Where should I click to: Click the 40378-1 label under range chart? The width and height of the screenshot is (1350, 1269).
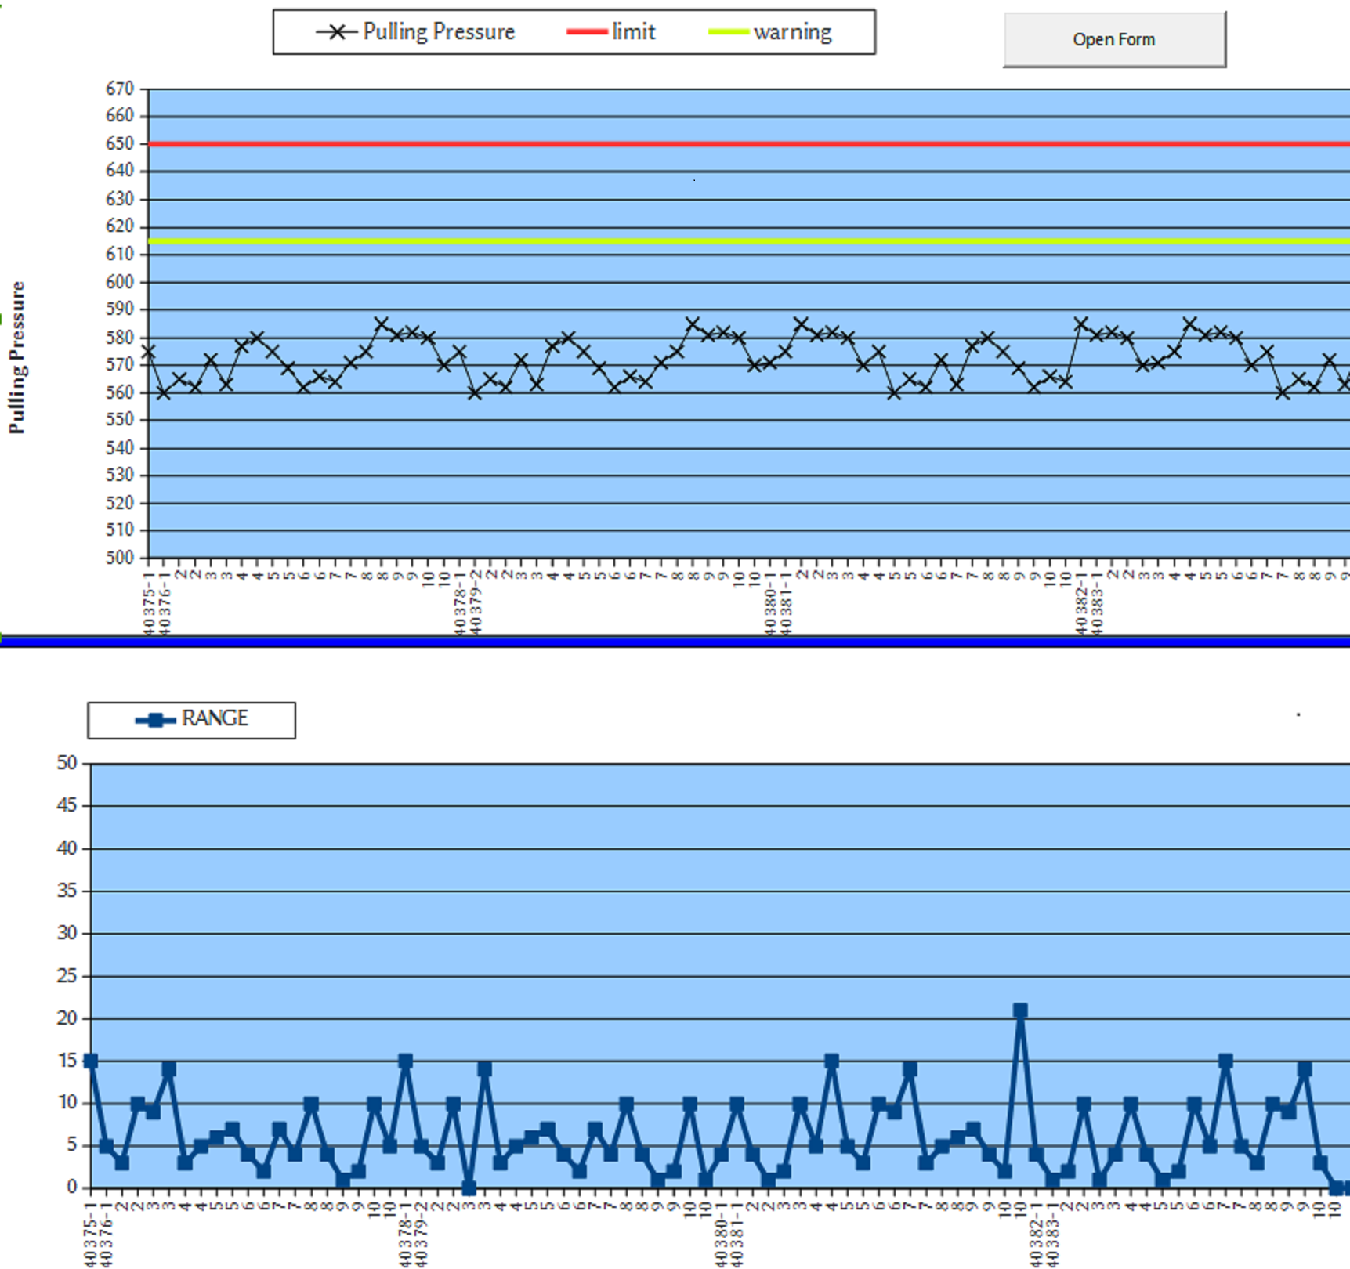(x=405, y=1233)
